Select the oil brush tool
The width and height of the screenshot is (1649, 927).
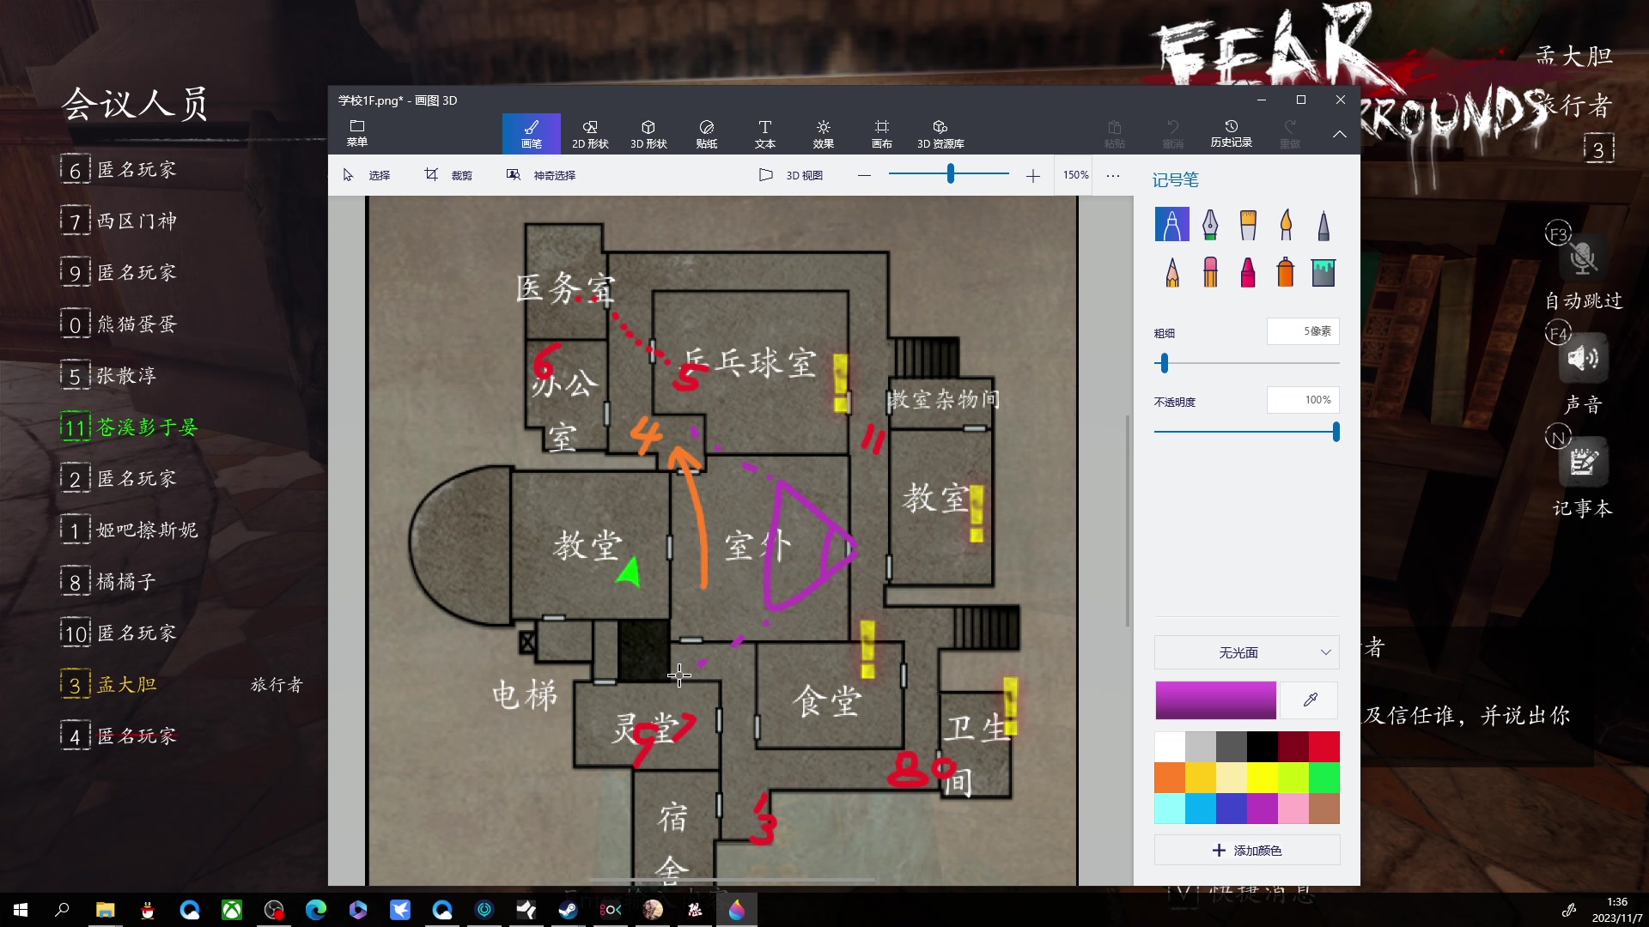click(x=1248, y=224)
